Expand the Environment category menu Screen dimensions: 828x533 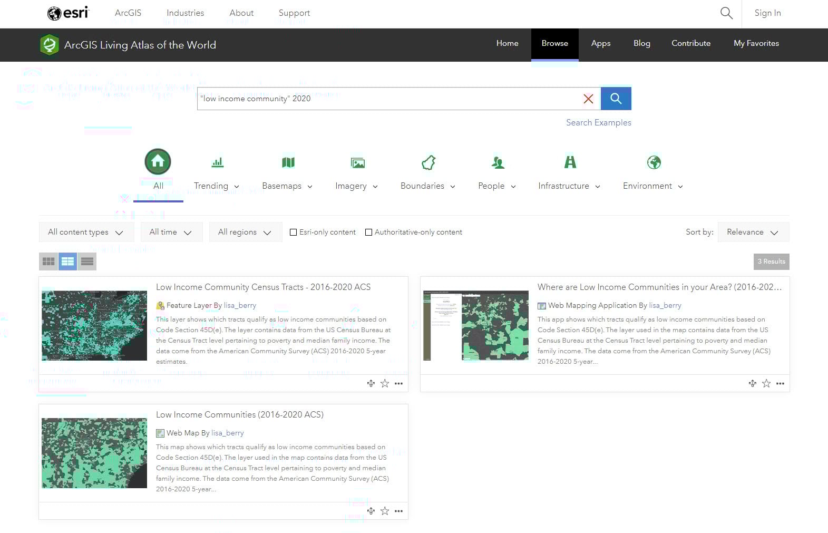click(x=680, y=187)
